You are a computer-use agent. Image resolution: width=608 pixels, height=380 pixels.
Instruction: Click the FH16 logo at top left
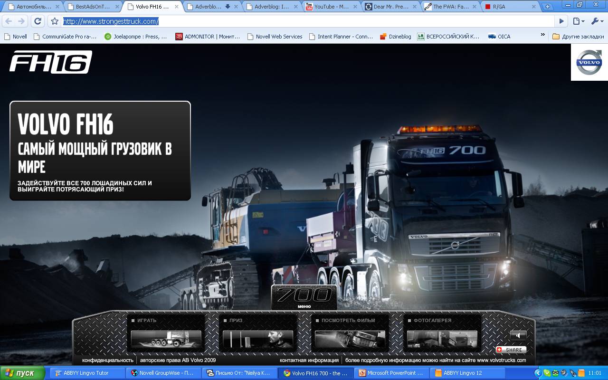coord(50,62)
